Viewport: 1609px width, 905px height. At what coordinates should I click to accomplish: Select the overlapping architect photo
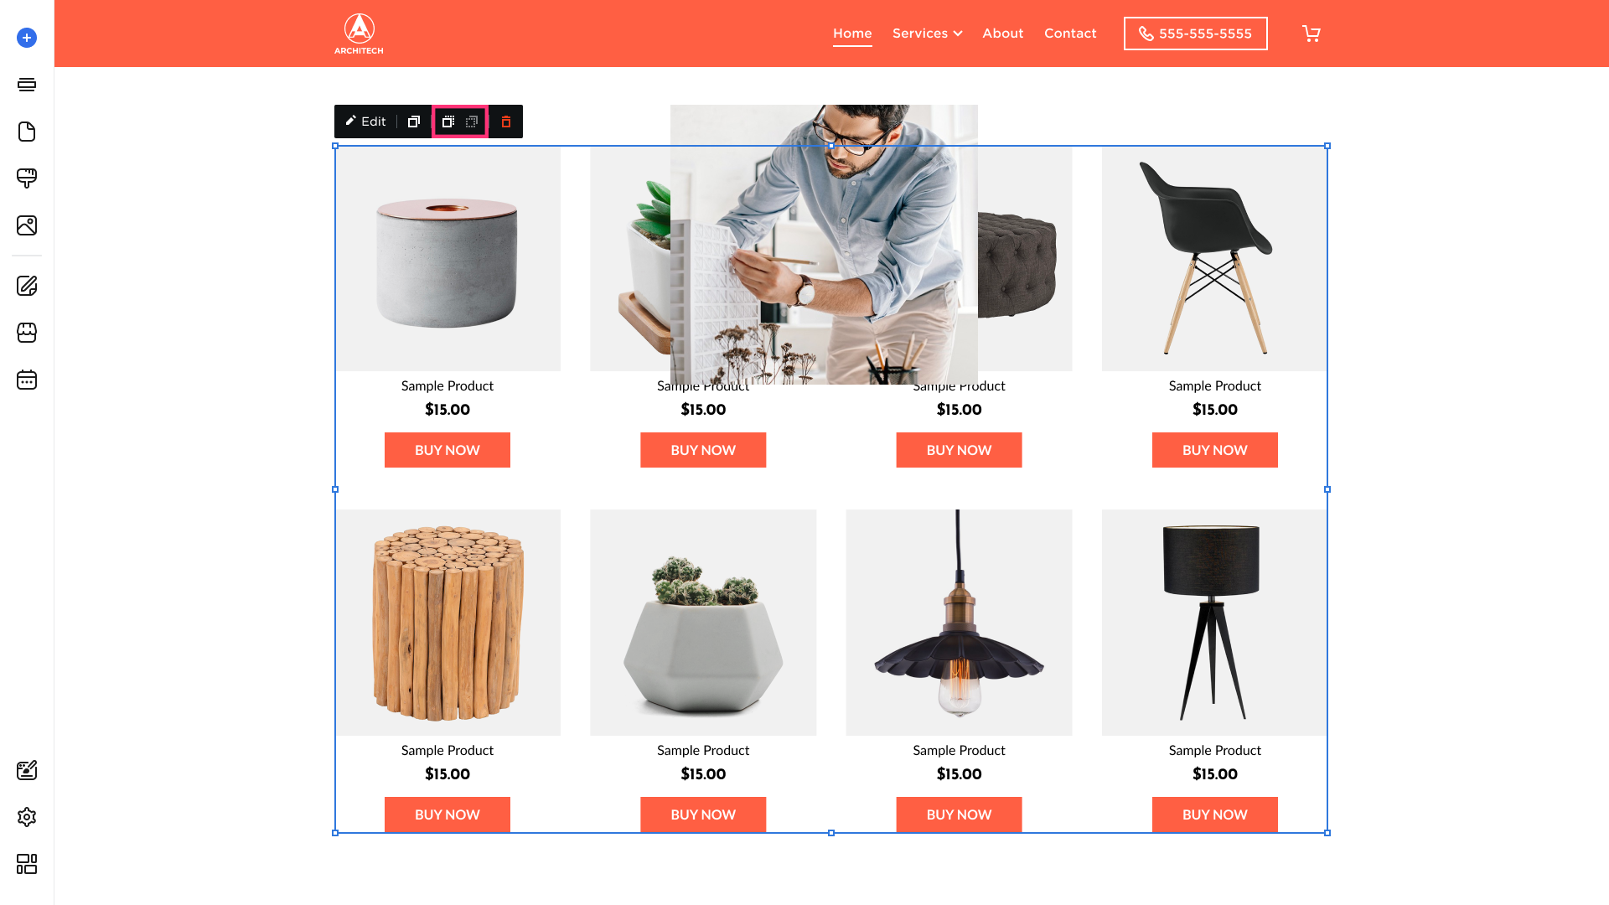click(824, 245)
